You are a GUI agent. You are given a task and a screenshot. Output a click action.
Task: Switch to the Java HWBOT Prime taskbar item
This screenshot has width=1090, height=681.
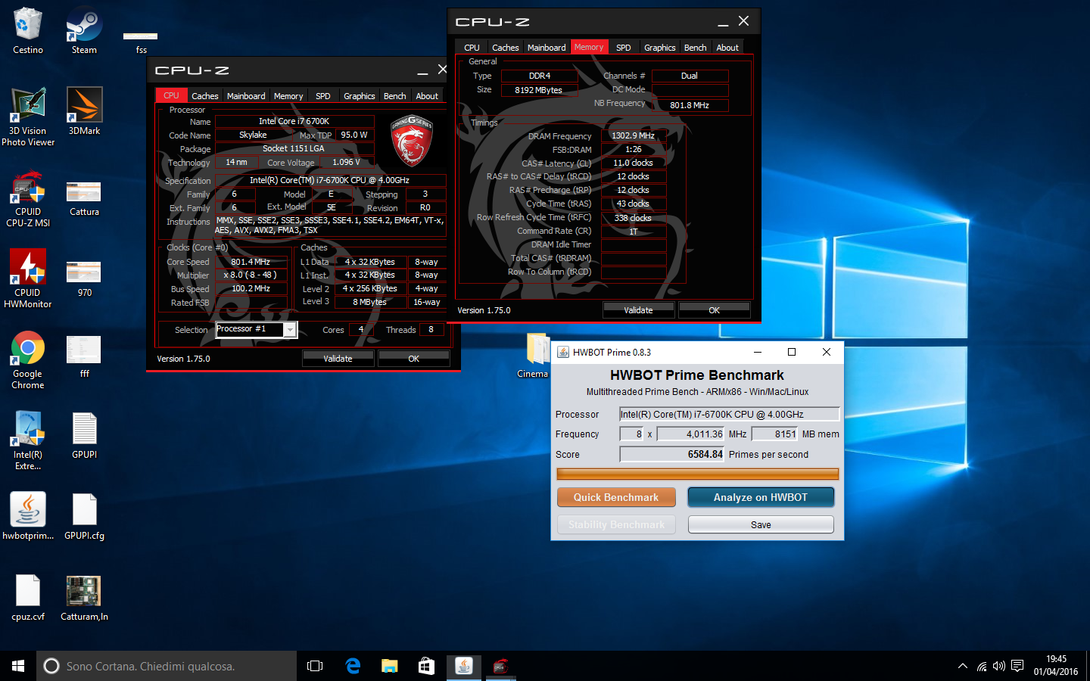(463, 666)
